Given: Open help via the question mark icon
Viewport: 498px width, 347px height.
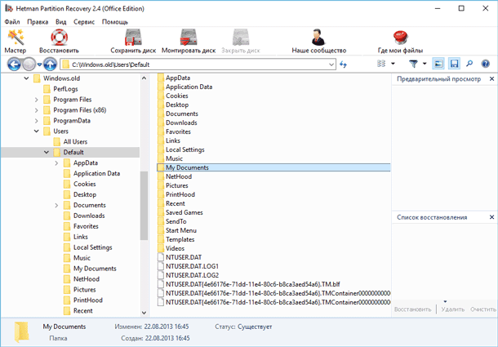Looking at the screenshot, I should [x=485, y=64].
